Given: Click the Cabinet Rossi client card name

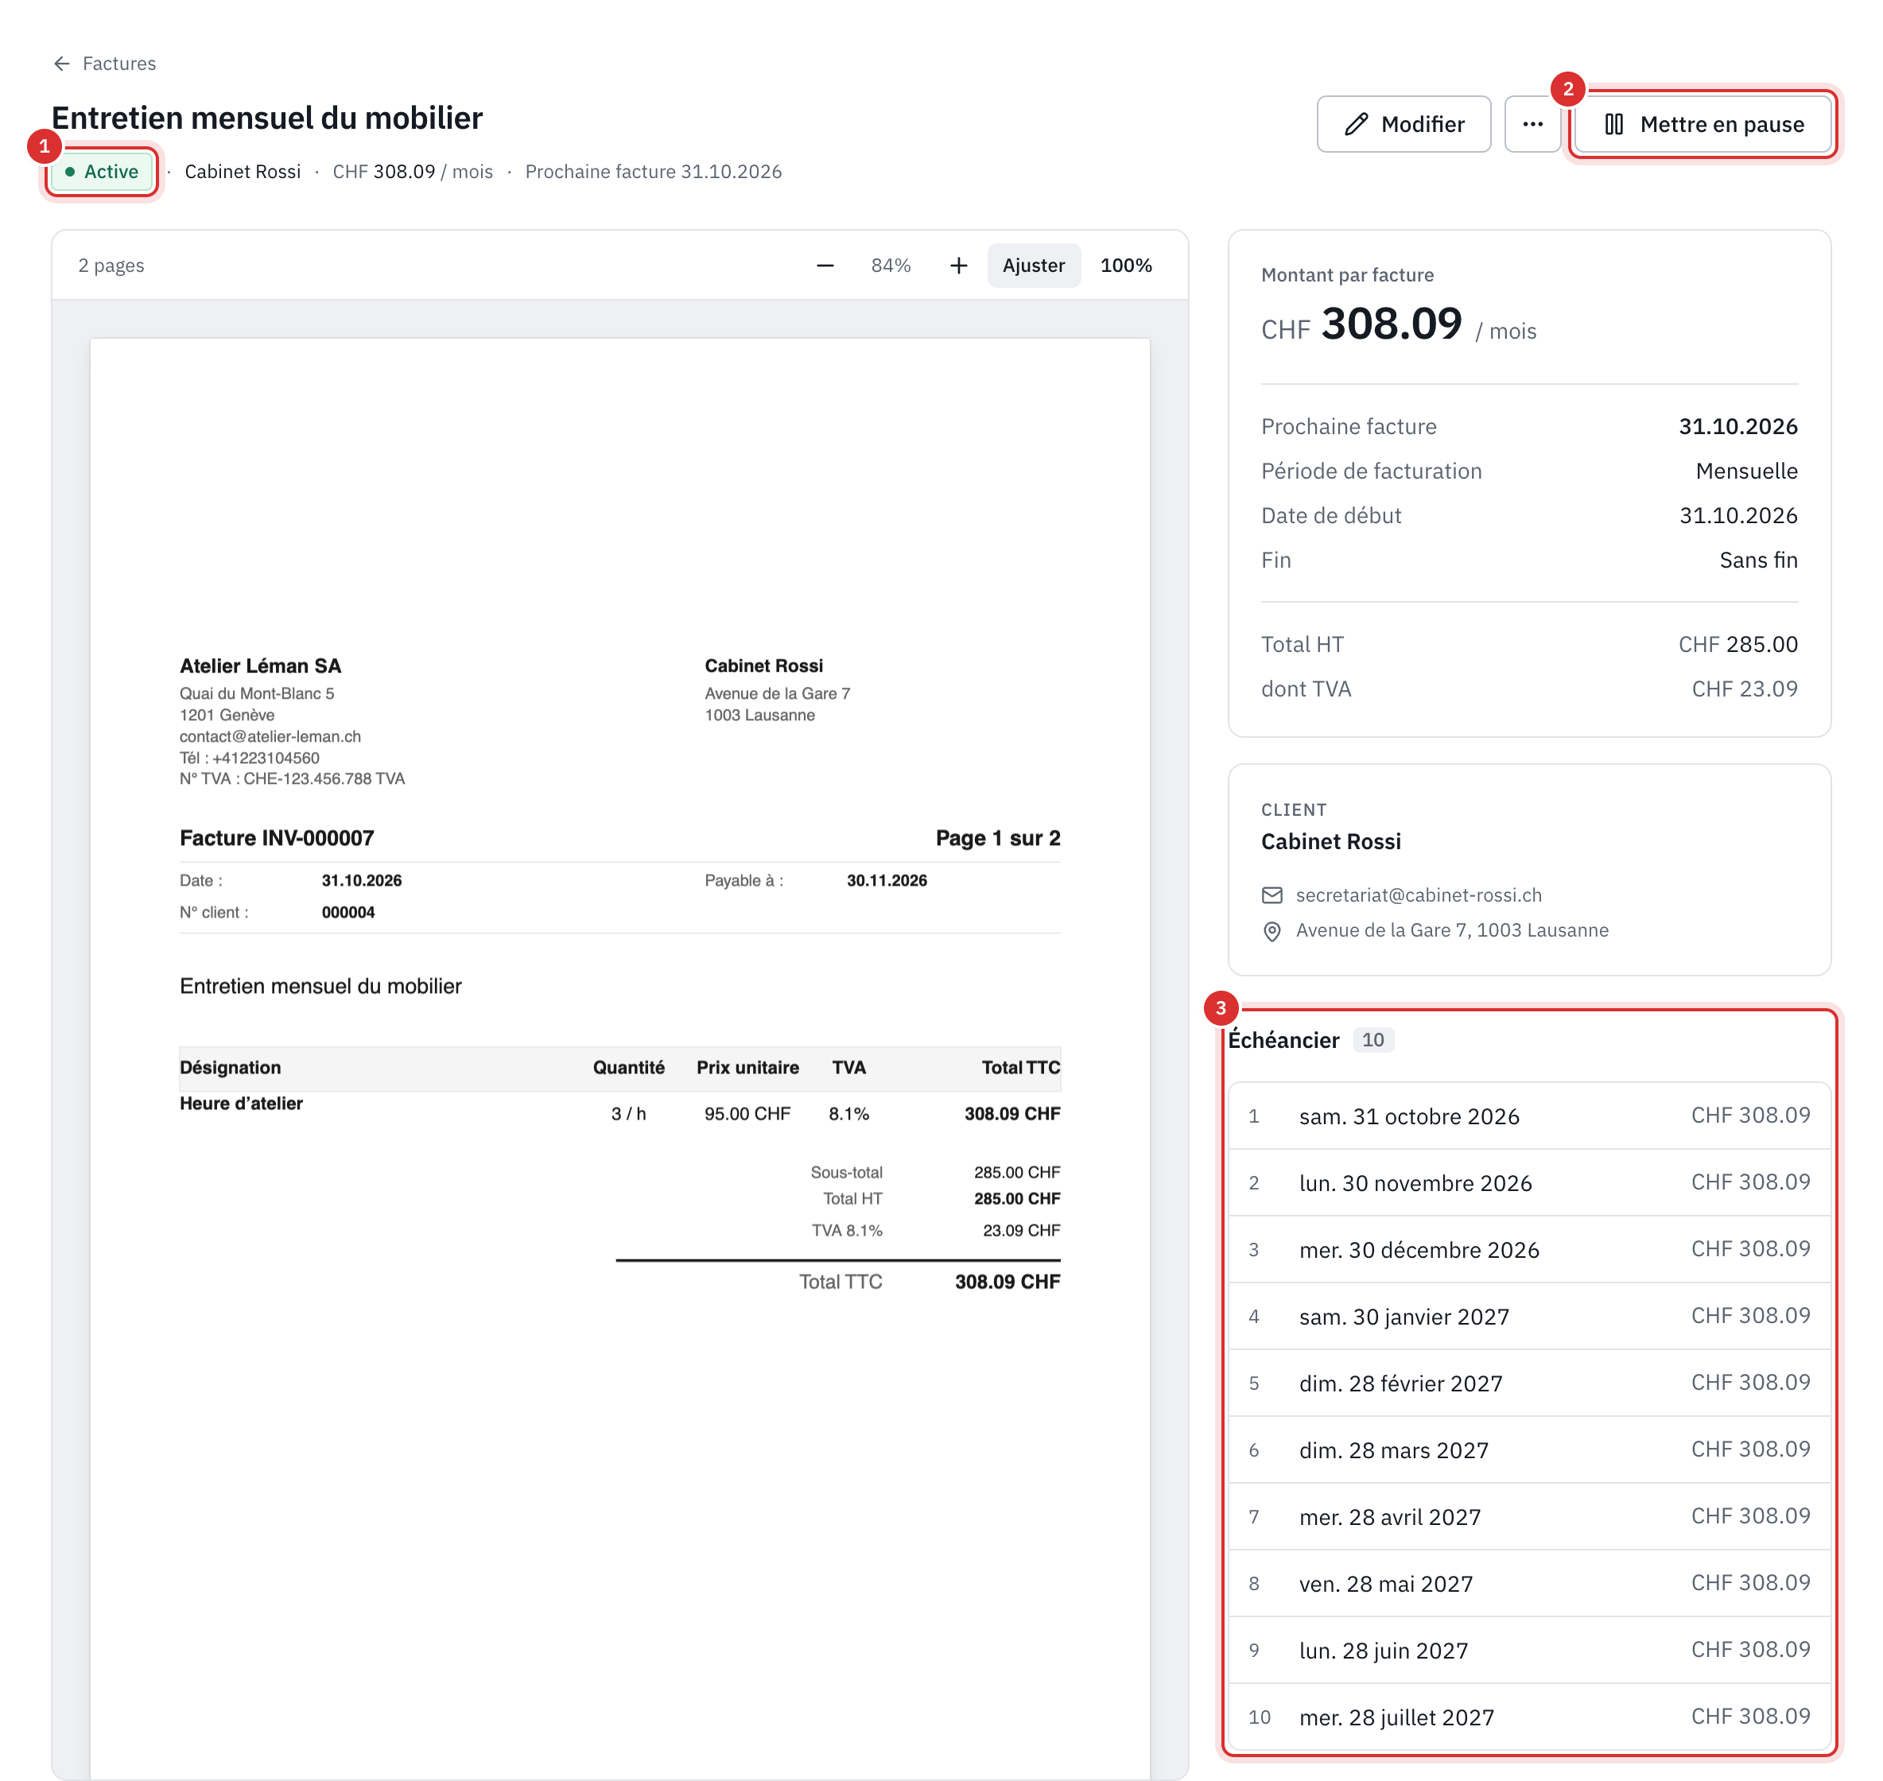Looking at the screenshot, I should 1330,842.
